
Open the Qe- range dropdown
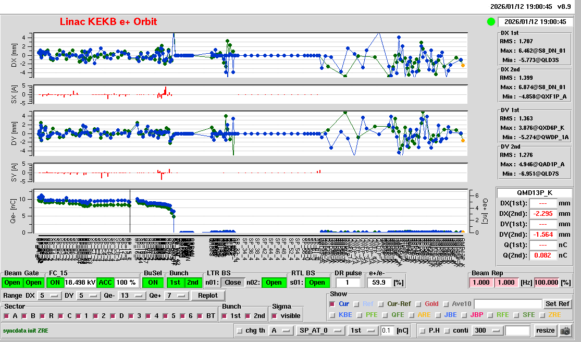click(x=131, y=296)
